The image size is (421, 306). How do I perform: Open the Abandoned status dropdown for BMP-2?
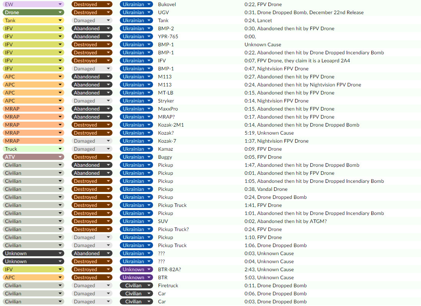coord(92,28)
